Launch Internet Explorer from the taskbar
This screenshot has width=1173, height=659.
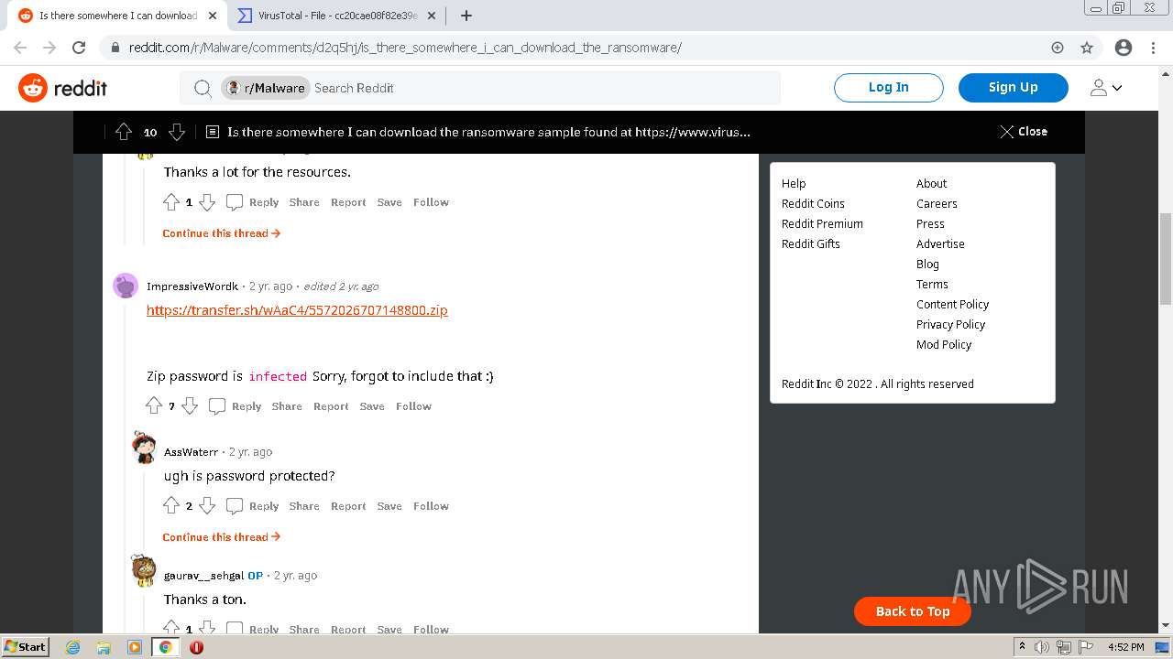(x=73, y=647)
